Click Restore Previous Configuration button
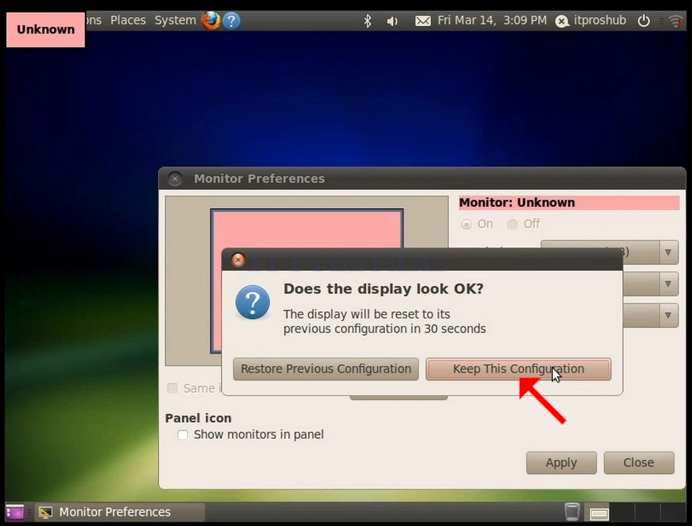Image resolution: width=692 pixels, height=526 pixels. (x=326, y=369)
